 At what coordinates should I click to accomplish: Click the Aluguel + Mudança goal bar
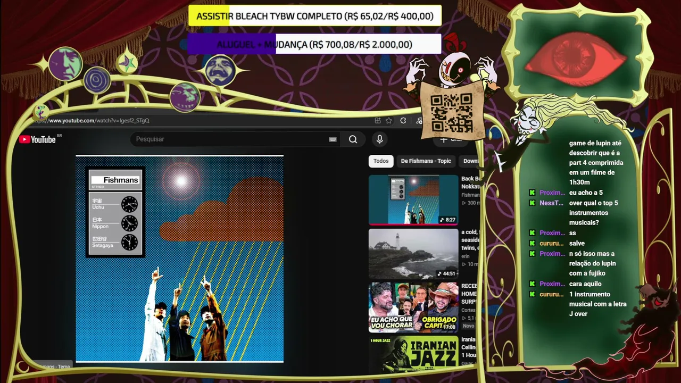coord(314,44)
